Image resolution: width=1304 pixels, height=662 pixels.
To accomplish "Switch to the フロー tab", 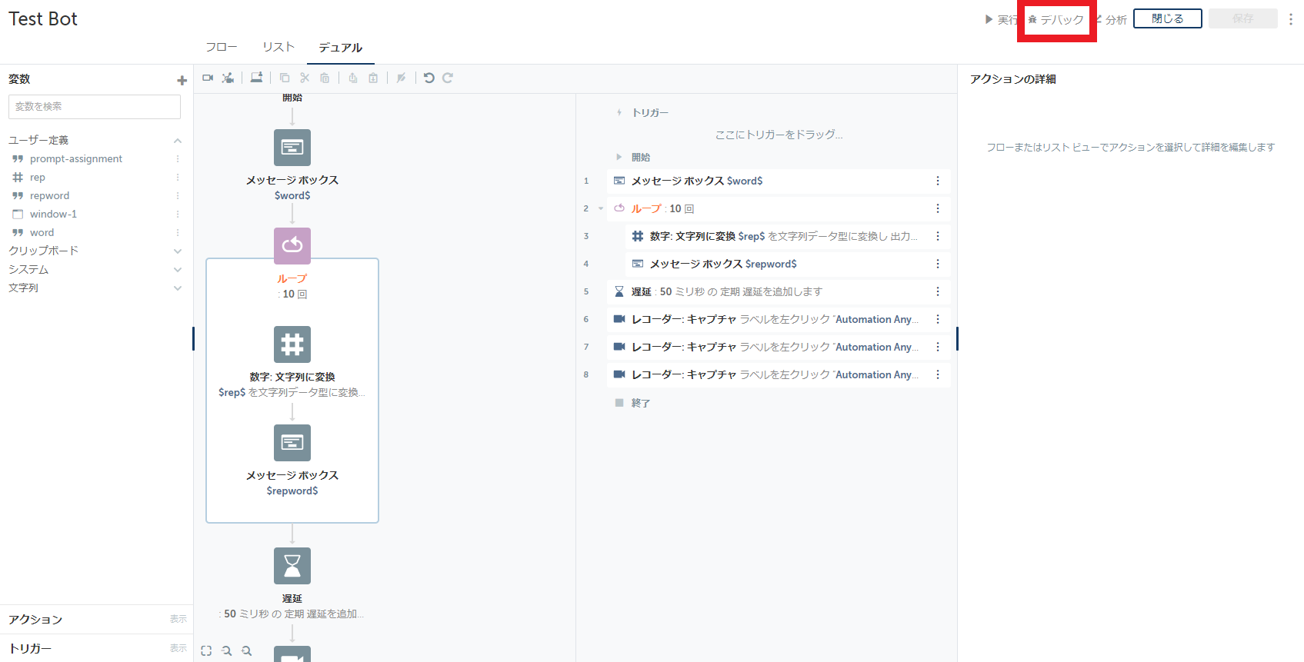I will (x=222, y=47).
